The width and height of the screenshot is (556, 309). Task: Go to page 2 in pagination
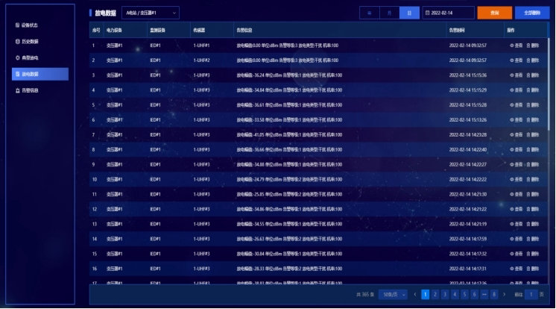click(x=435, y=295)
